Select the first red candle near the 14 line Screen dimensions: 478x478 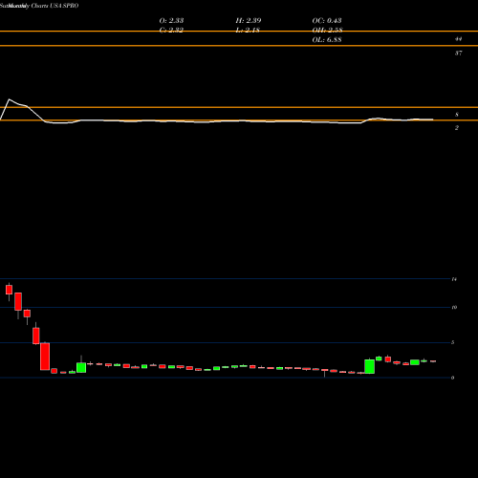tap(9, 290)
